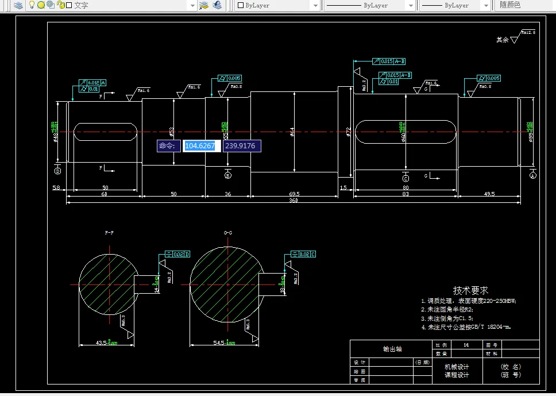Click the 104.6267 coordinate input field
The height and width of the screenshot is (396, 556).
point(202,146)
